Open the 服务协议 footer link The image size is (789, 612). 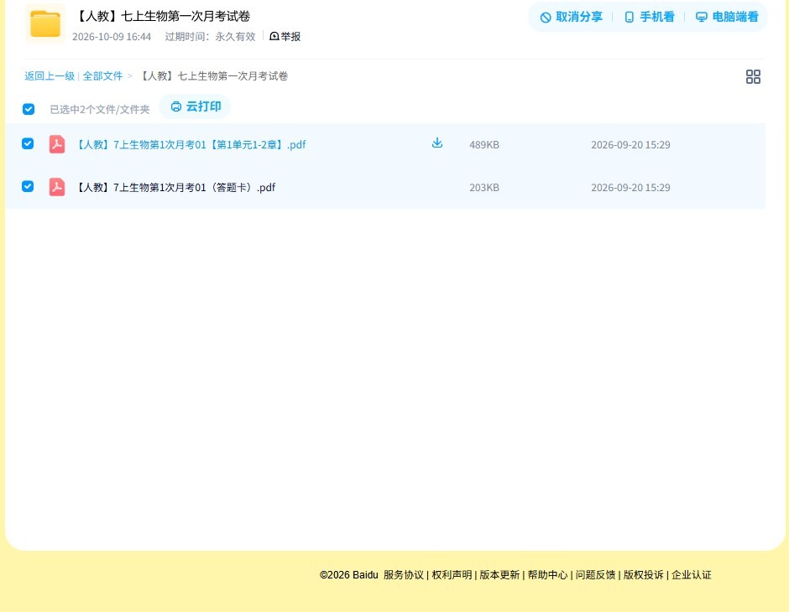403,575
